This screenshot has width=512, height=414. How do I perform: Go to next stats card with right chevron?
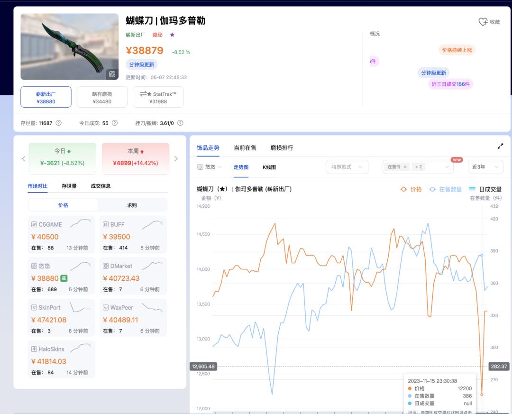coord(176,159)
